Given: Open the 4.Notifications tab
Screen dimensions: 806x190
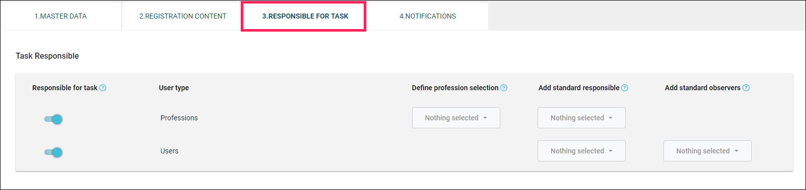Looking at the screenshot, I should pos(428,16).
